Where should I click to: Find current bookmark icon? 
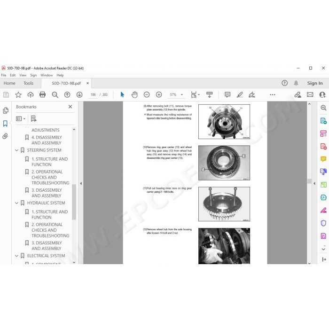pos(33,119)
